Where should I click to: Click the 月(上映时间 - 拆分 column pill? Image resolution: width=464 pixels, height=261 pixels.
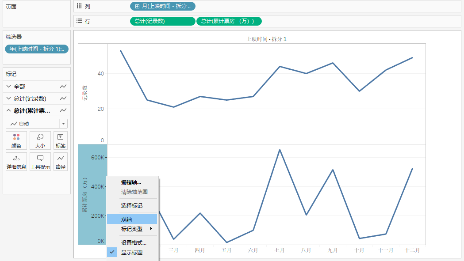click(163, 6)
